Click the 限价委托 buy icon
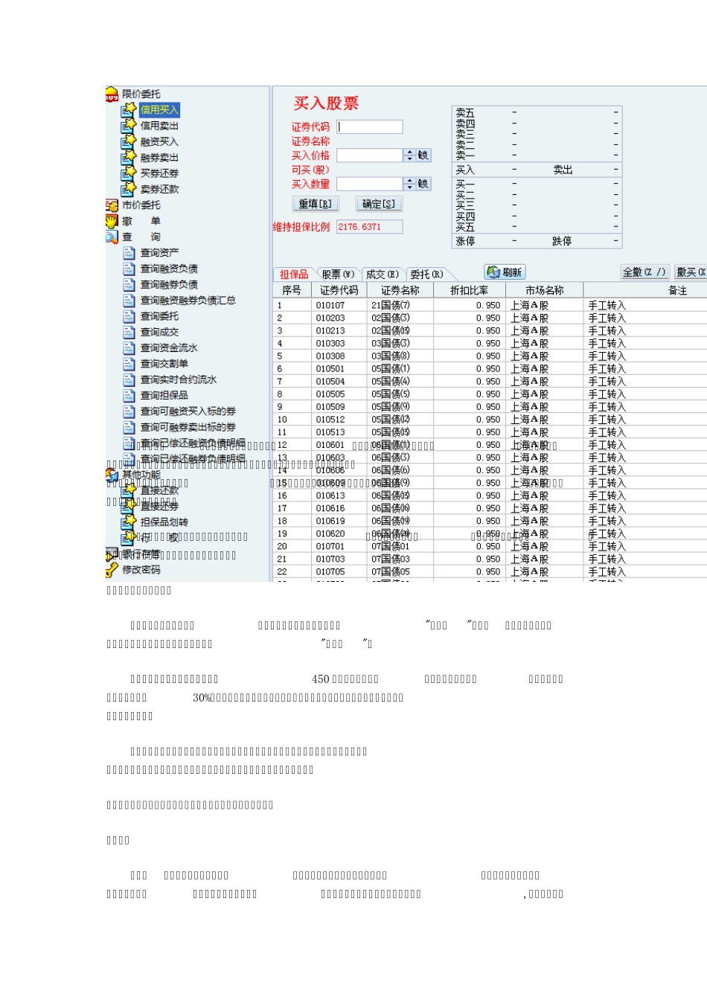The image size is (707, 1000). coord(112,94)
